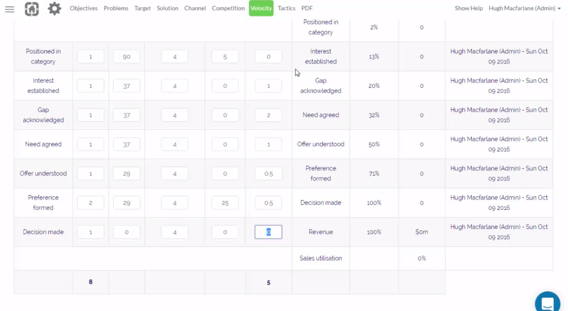Focus the 0.5 field in the row starting with Preference formed
The image size is (568, 311).
268,202
